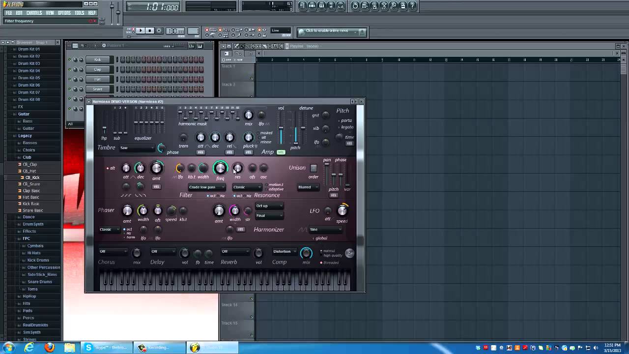The height and width of the screenshot is (354, 629).
Task: Click the tempo display in the transport panel
Action: click(176, 30)
